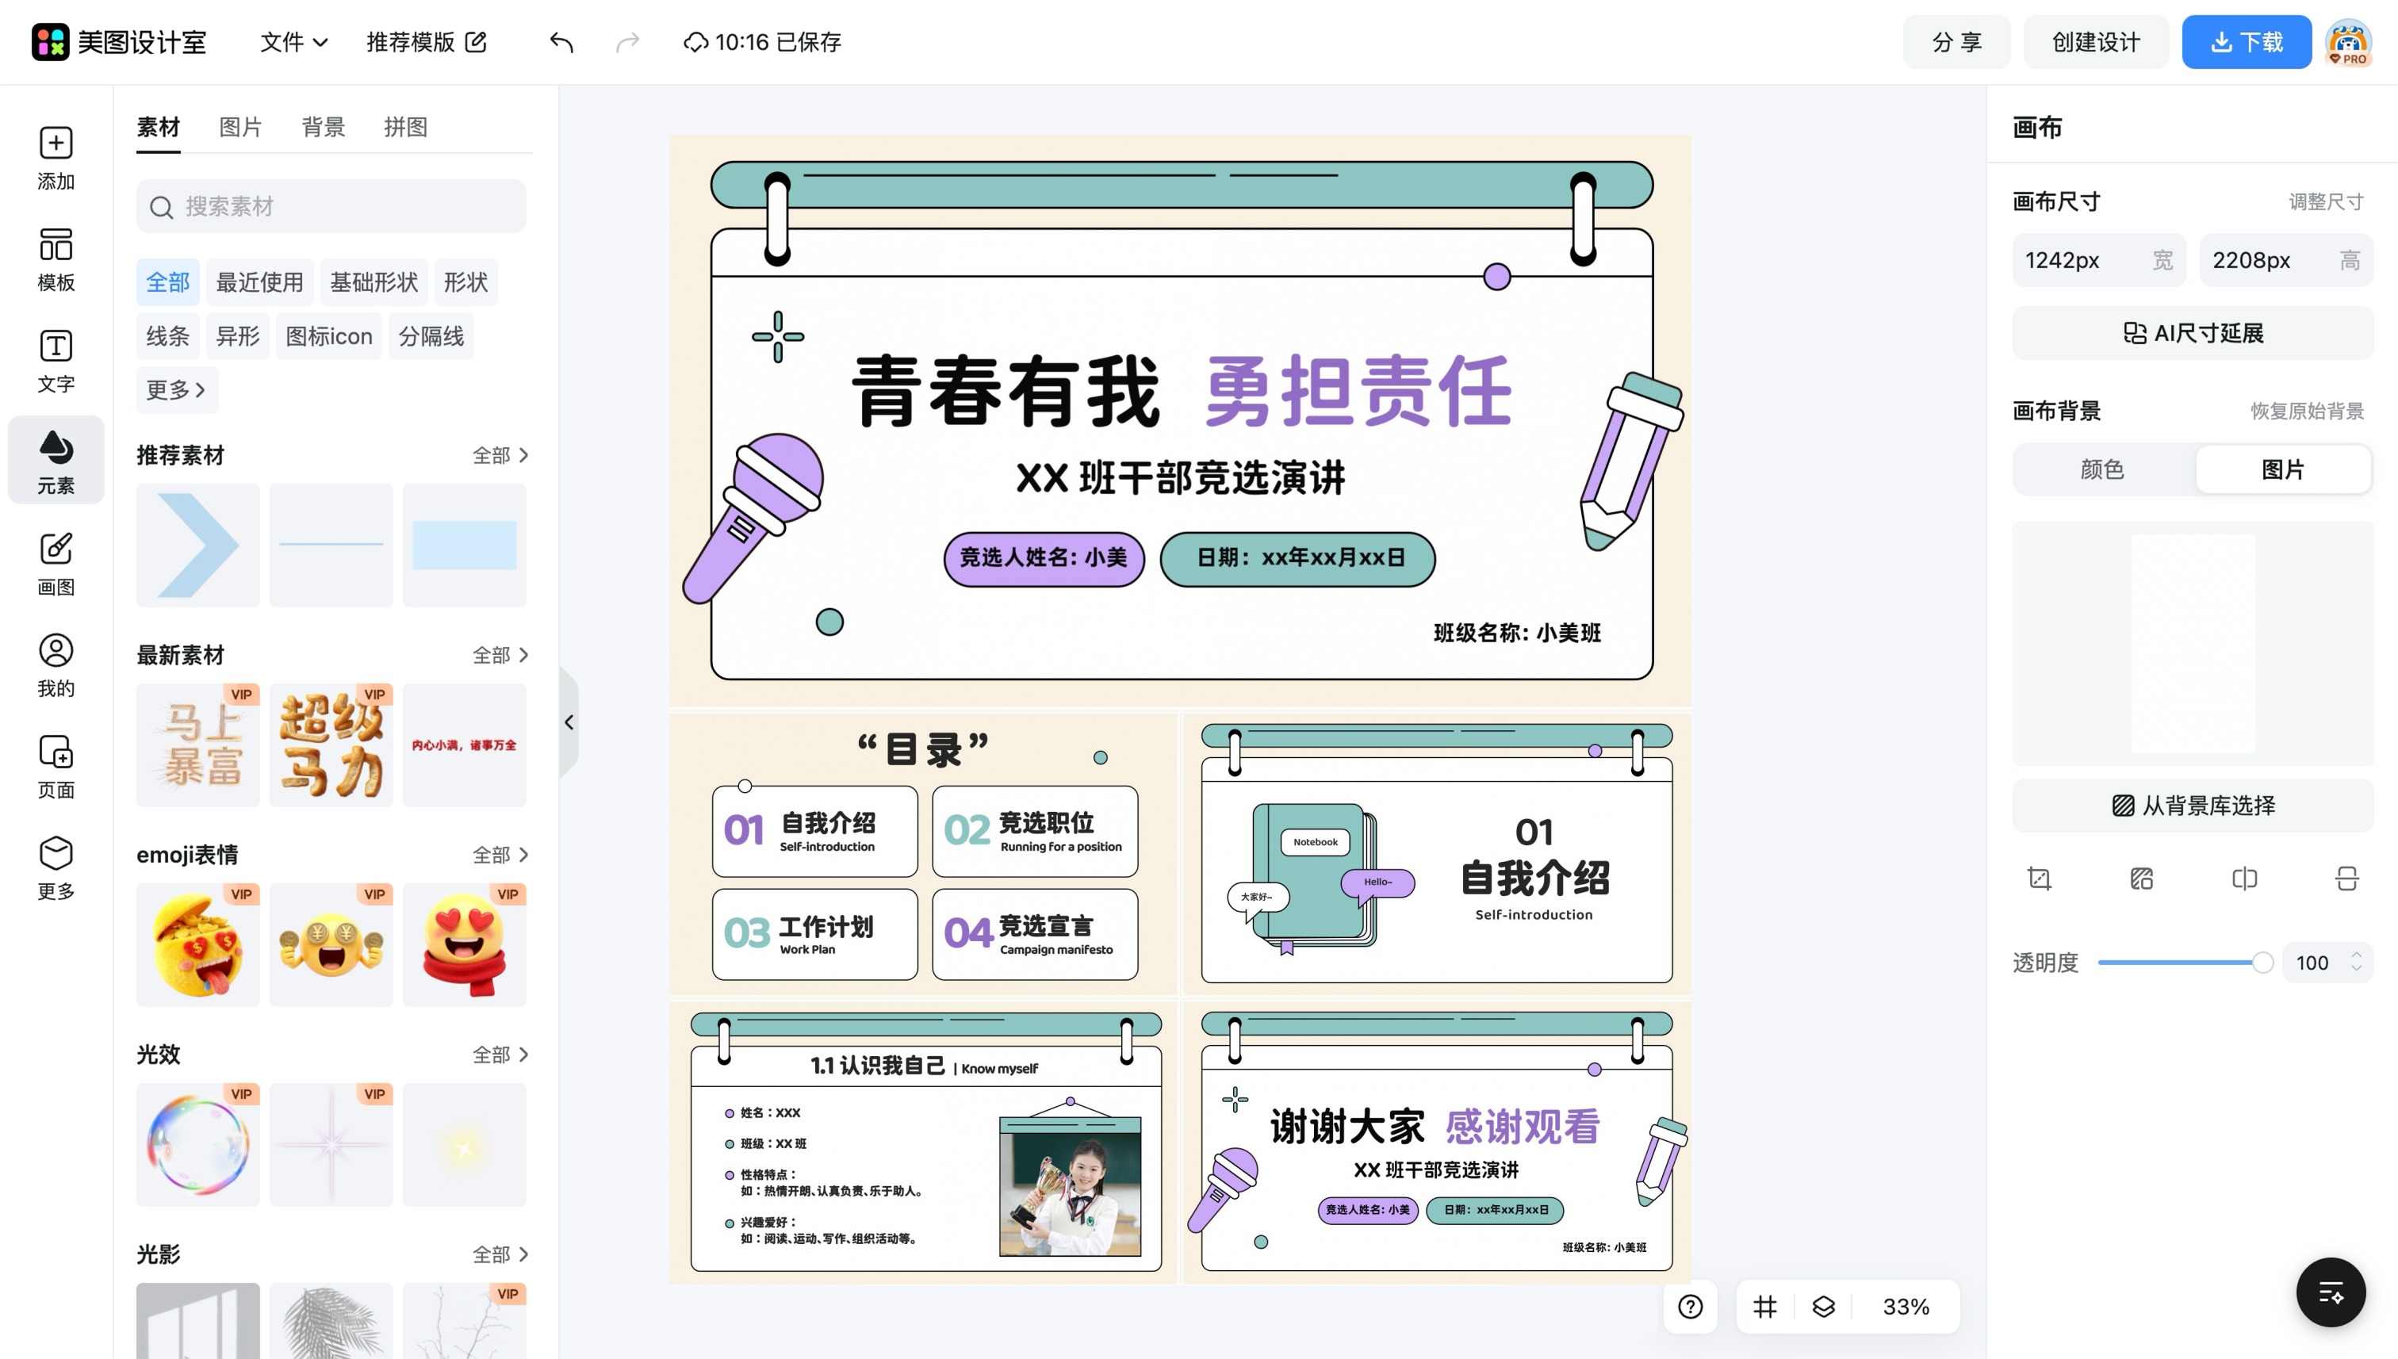Click the background cutout icon beside crop
The width and height of the screenshot is (2398, 1359).
[x=2141, y=879]
